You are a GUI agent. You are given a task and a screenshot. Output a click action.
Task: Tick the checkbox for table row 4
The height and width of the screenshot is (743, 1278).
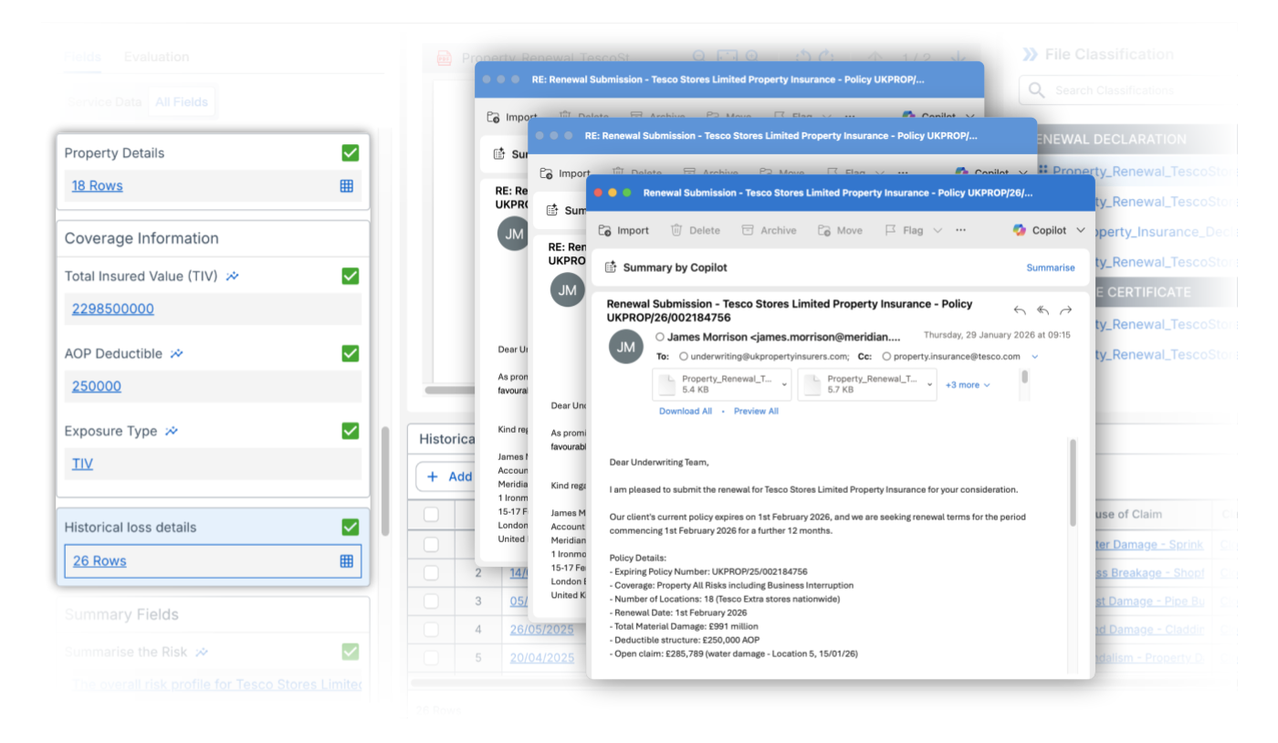pos(432,630)
